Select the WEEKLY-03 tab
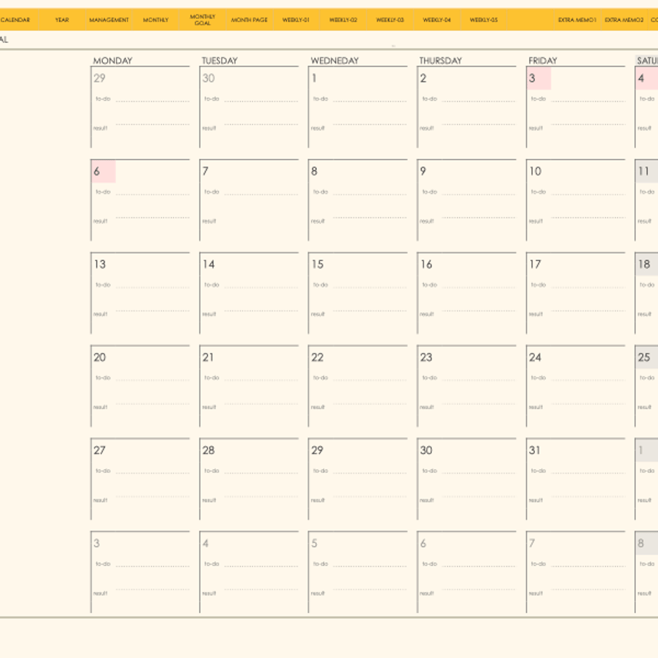Screen dimensions: 658x658 390,20
